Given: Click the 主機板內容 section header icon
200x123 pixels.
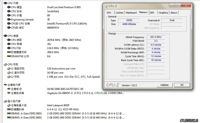Looking at the screenshot, I should click(x=5, y=85).
